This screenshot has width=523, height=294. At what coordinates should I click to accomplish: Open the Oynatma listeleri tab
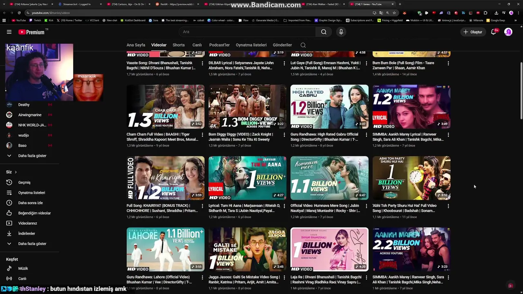[251, 45]
